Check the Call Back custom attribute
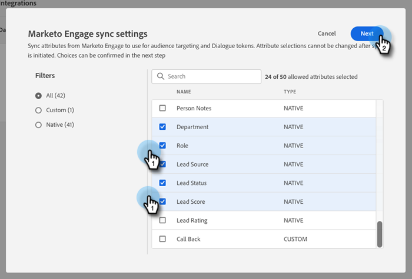 [x=163, y=240]
